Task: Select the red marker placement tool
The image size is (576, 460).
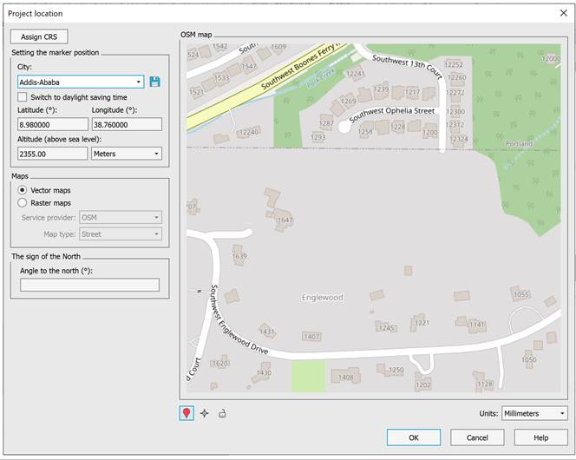Action: point(187,413)
